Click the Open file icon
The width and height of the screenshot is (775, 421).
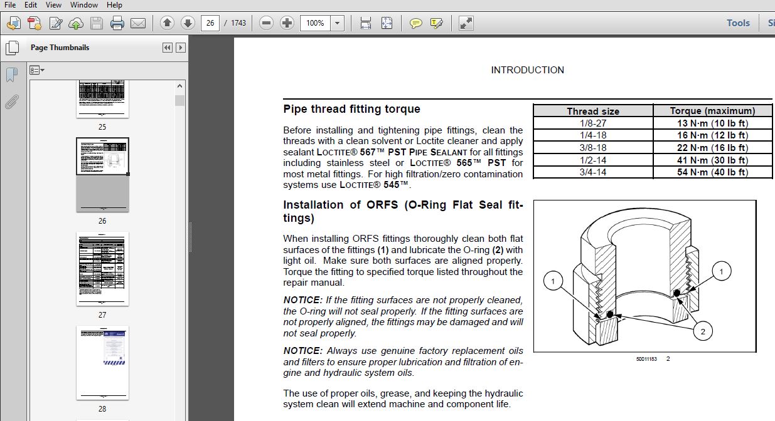pyautogui.click(x=14, y=24)
